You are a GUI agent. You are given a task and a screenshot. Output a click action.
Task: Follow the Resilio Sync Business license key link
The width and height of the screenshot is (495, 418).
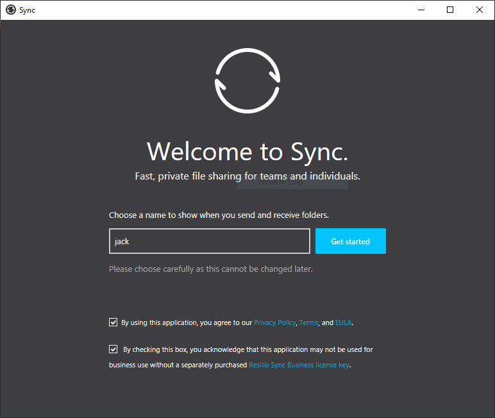(299, 365)
